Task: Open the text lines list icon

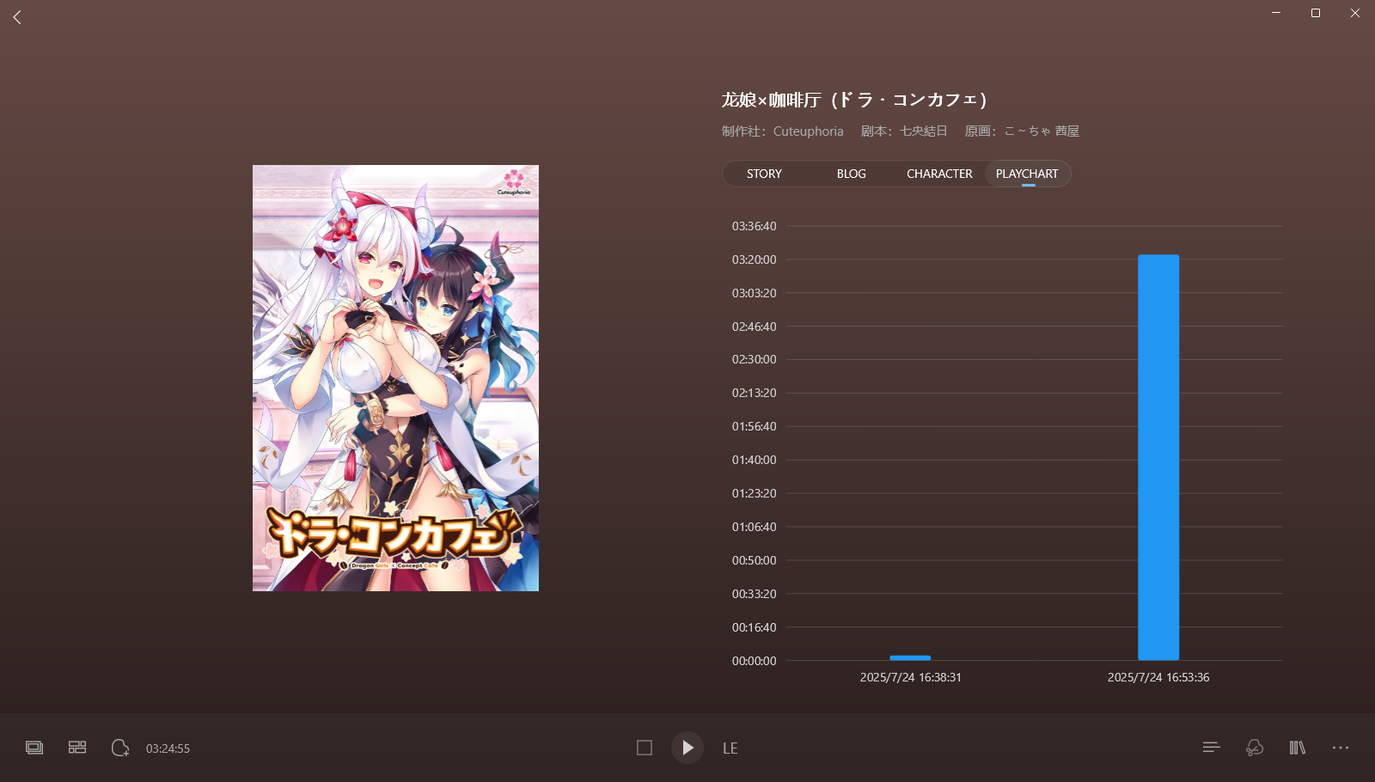Action: (1211, 748)
